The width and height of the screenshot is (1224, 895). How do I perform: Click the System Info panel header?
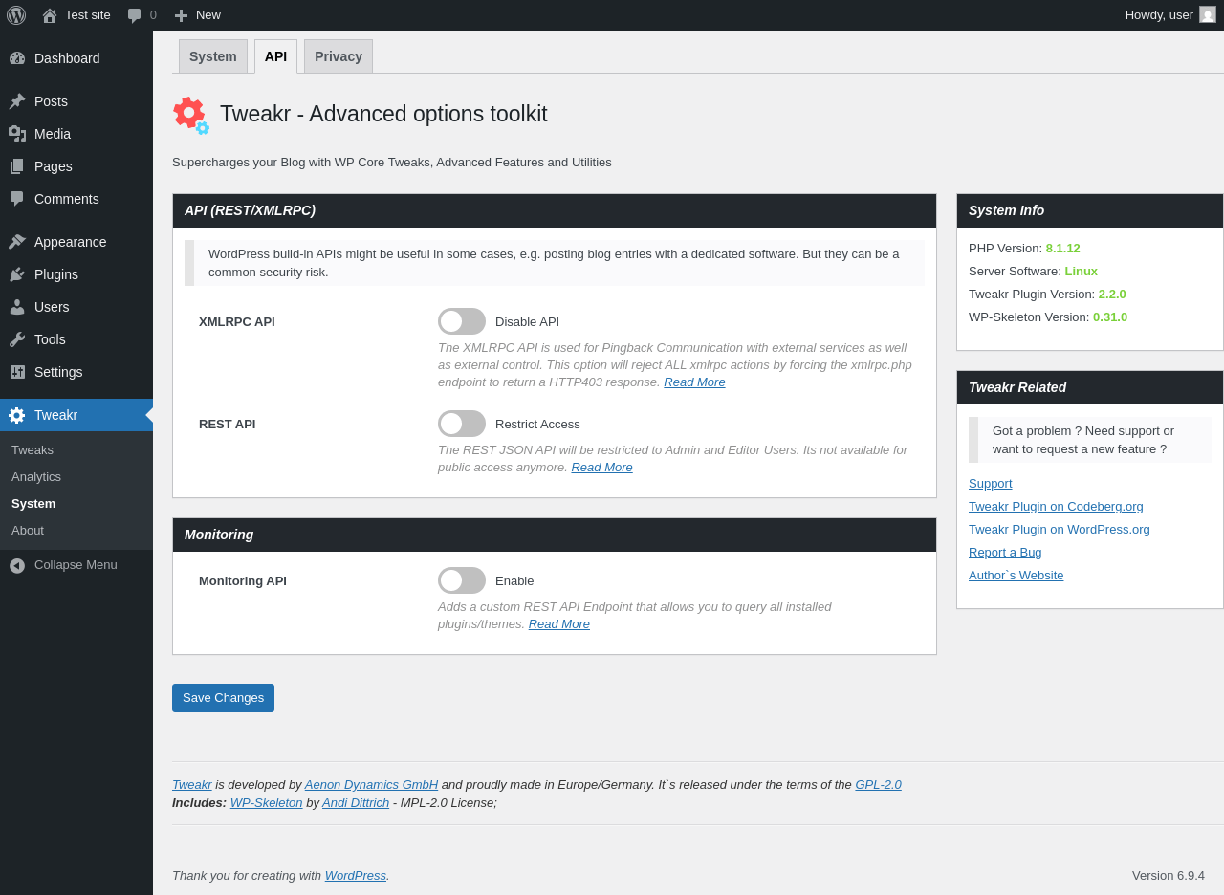[1090, 211]
